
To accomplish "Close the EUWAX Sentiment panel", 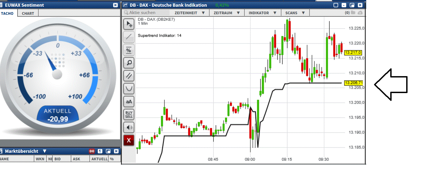I will click(115, 5).
